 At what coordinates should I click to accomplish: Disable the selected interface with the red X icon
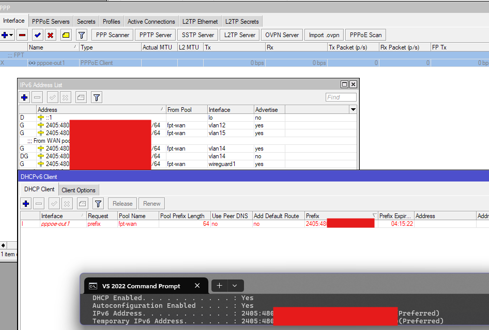click(50, 35)
